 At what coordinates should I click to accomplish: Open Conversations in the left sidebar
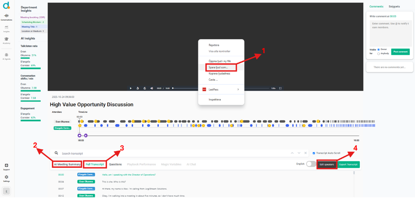point(6,16)
